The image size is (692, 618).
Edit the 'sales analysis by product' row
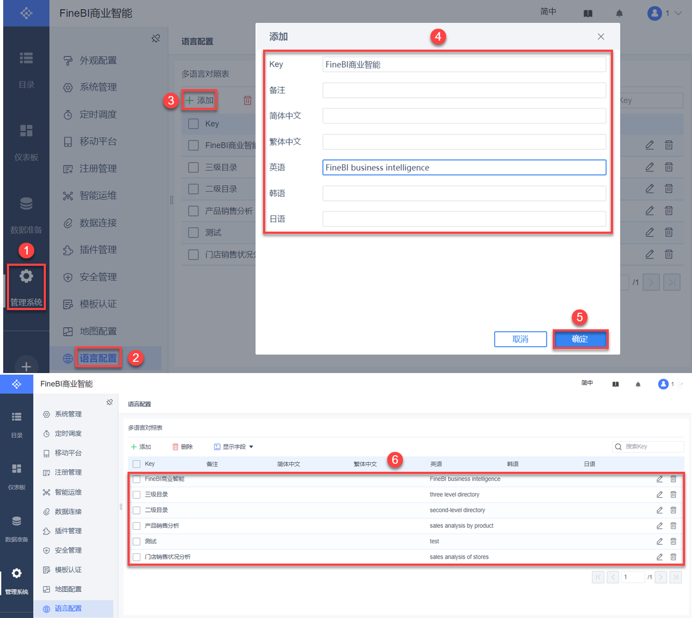click(659, 526)
